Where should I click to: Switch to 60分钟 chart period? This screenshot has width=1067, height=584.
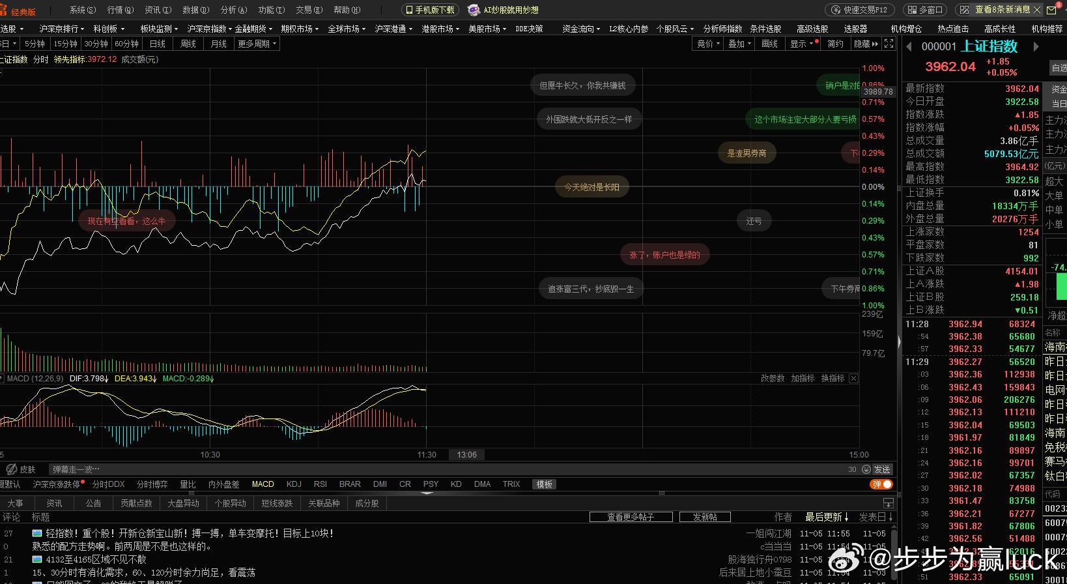126,44
